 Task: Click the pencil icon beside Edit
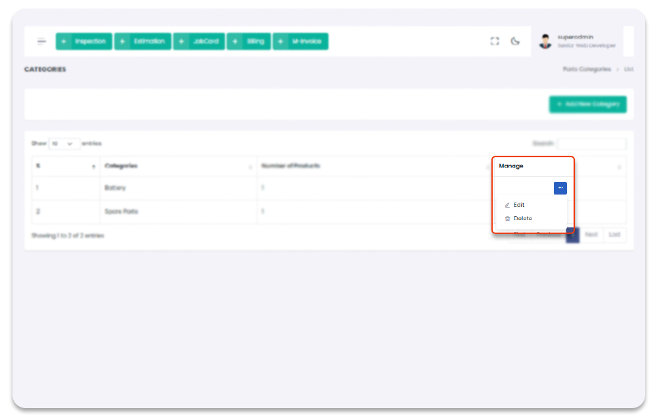click(507, 205)
